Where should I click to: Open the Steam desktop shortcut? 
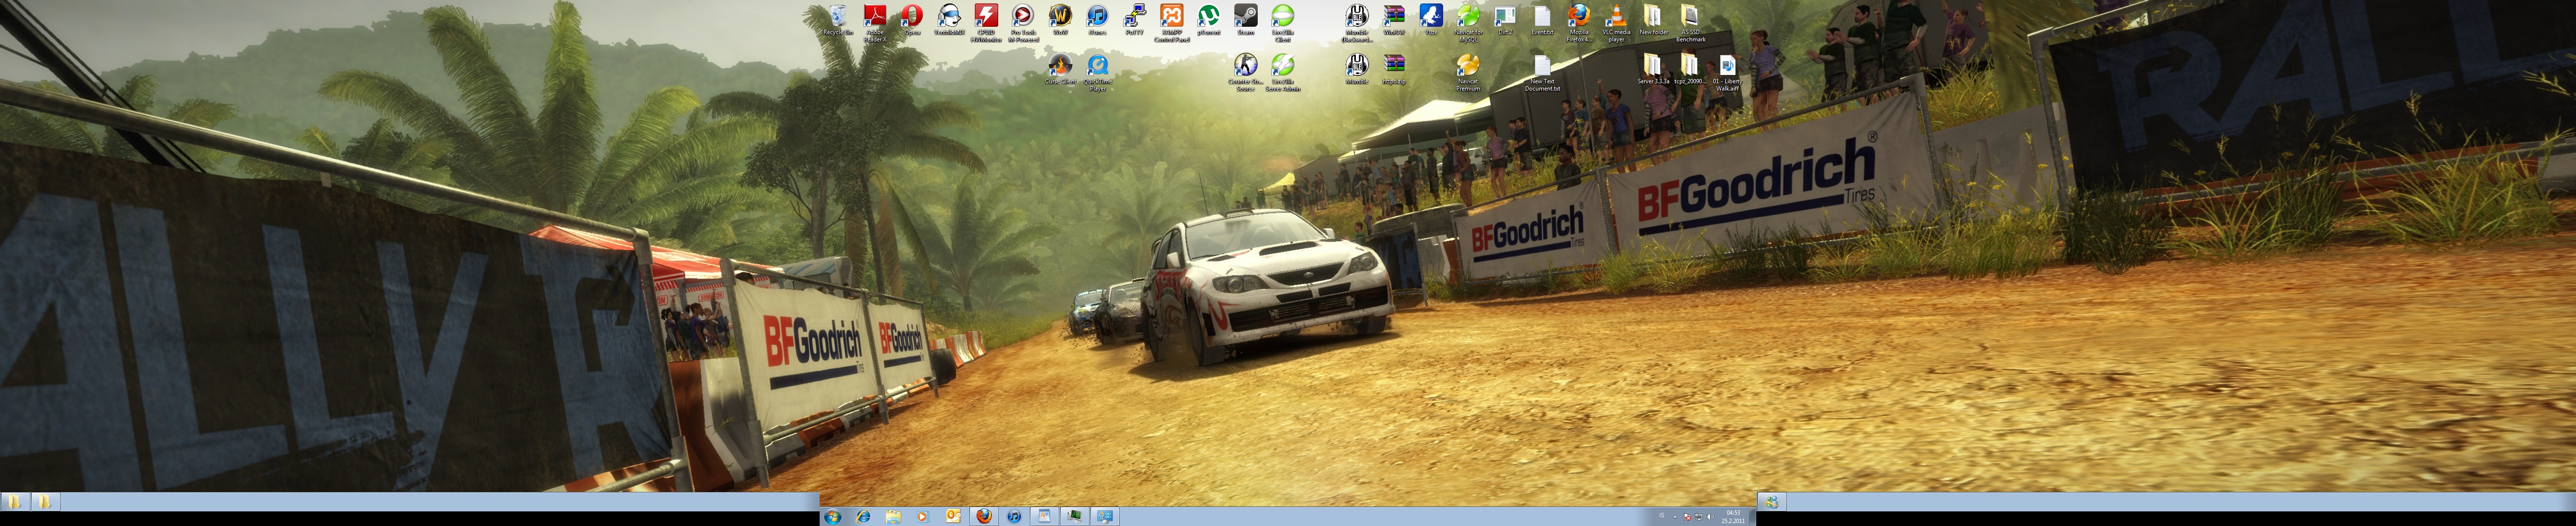(x=1245, y=17)
